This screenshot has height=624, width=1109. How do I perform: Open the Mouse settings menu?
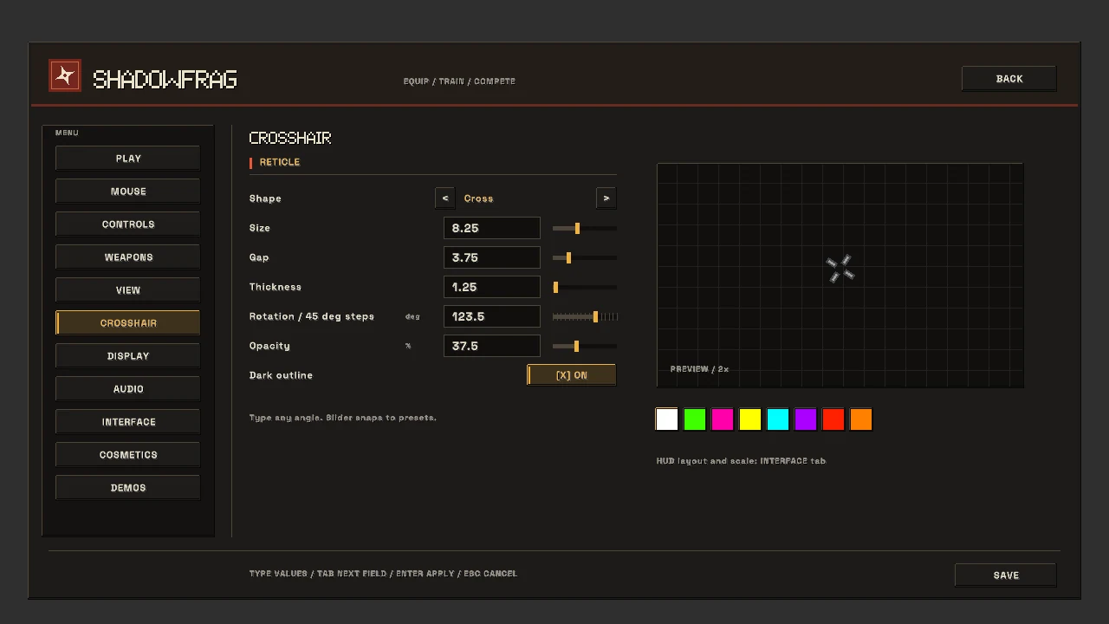[128, 192]
